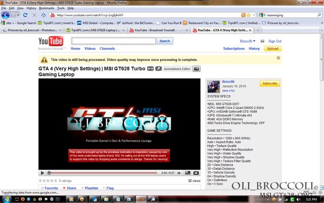Click the arrow icon beside Annotations Editor
The height and width of the screenshot is (203, 324).
tap(158, 69)
